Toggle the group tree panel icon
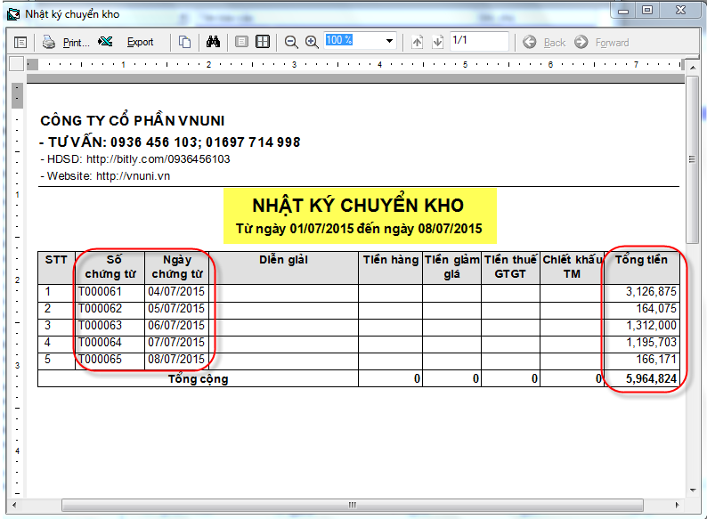 (20, 42)
